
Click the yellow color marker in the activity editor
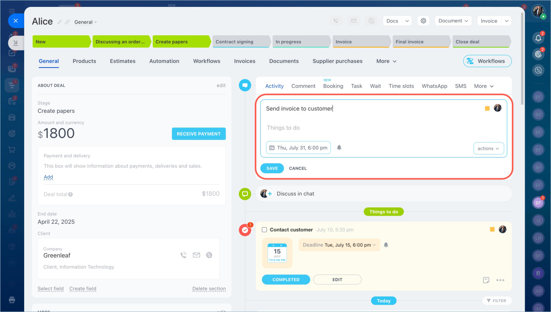pyautogui.click(x=487, y=108)
